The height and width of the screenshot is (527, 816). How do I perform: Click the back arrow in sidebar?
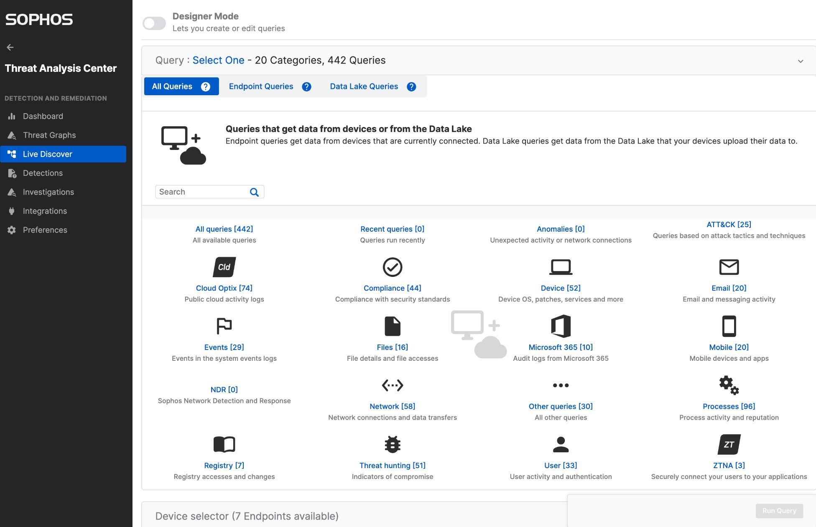coord(10,47)
